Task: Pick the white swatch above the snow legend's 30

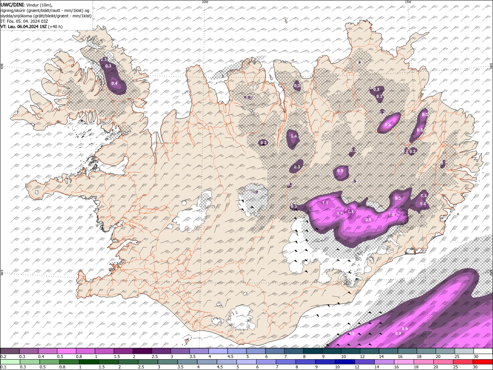Action: click(483, 351)
